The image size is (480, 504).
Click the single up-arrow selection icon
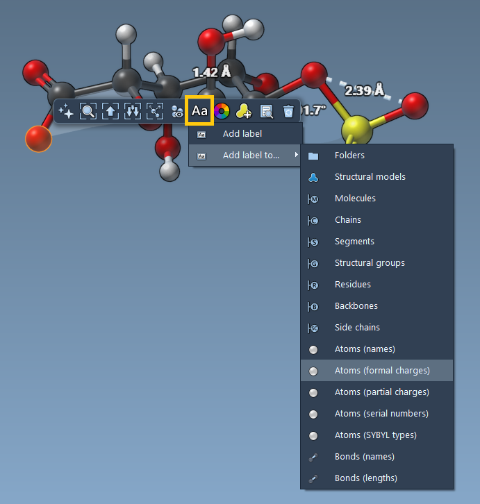point(110,111)
